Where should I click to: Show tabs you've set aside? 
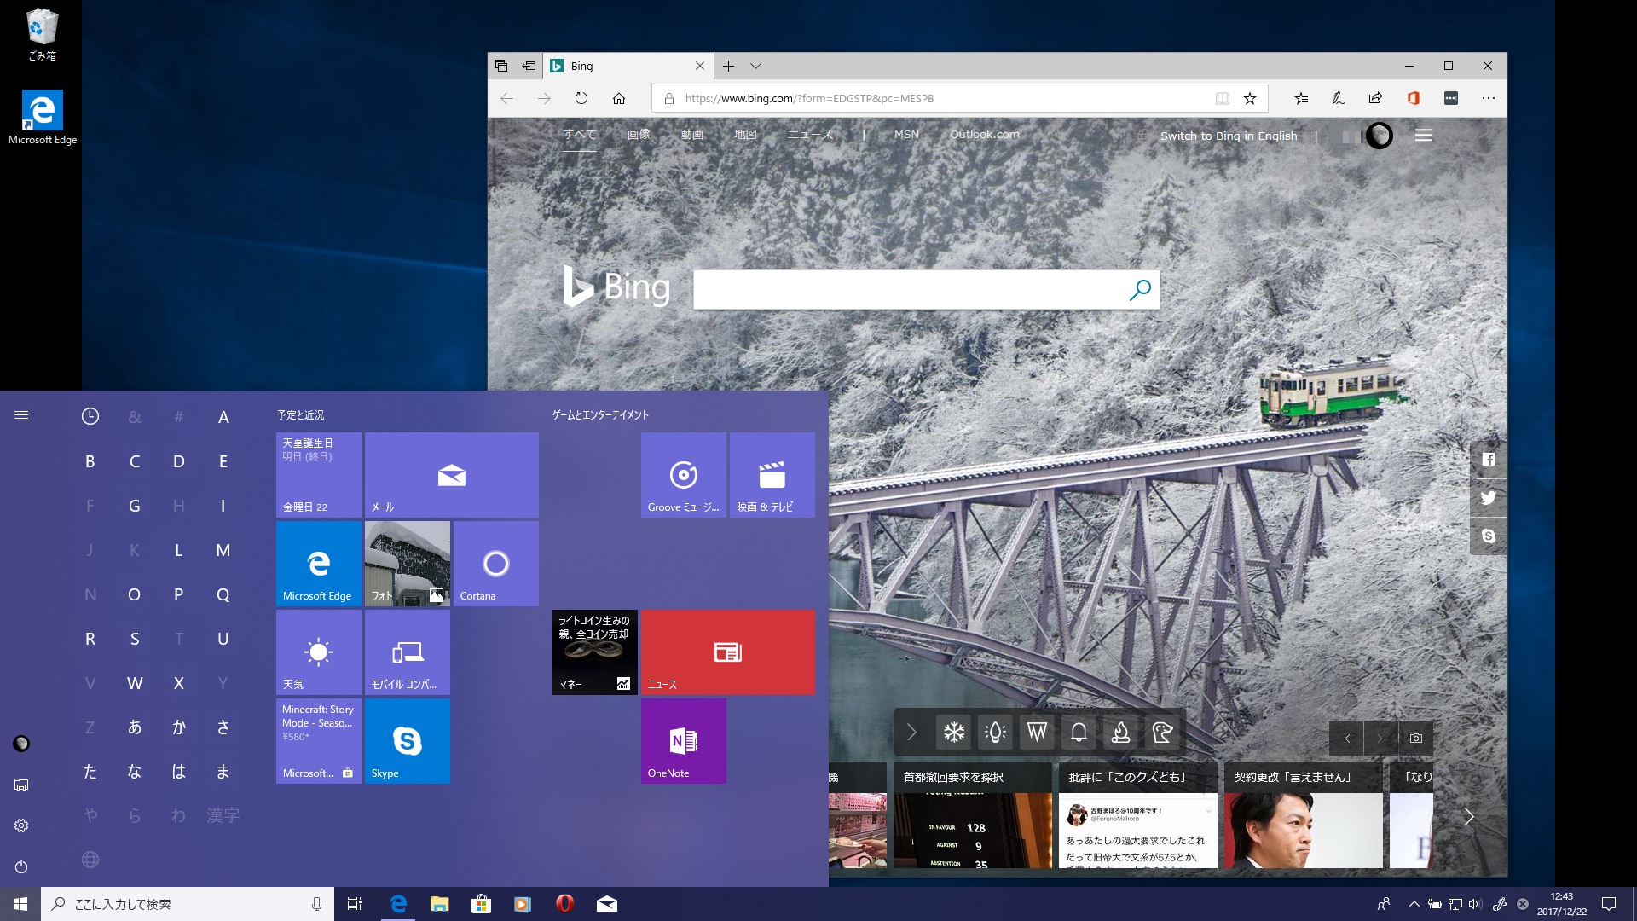tap(501, 66)
